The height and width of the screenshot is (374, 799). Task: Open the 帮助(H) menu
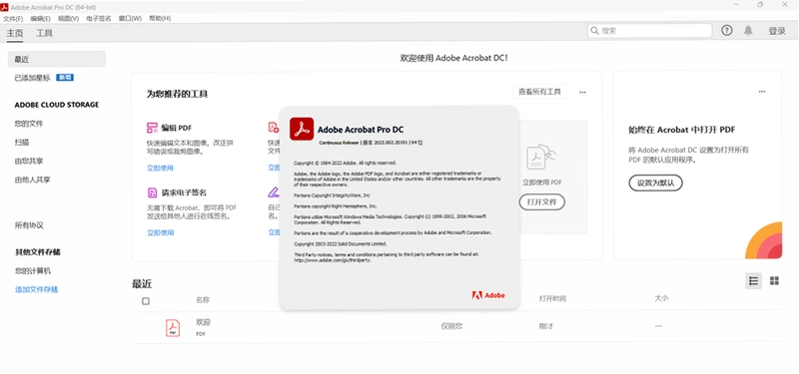click(160, 18)
